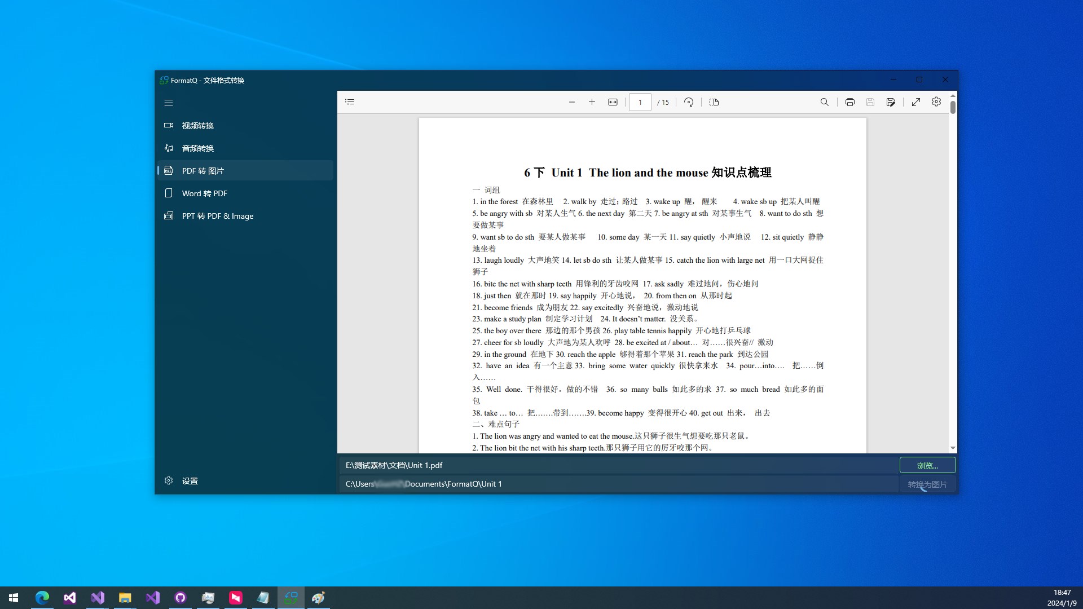Open the PDF search tool

pyautogui.click(x=824, y=102)
